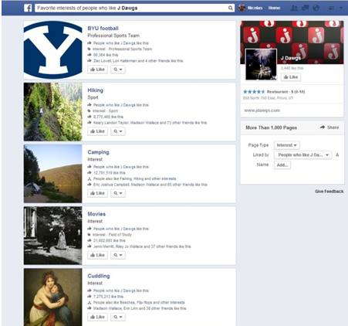Open search dropdown for Movies
The width and height of the screenshot is (348, 326).
tap(118, 255)
